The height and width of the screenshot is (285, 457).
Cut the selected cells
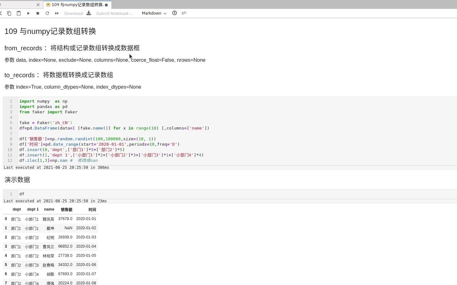1,13
